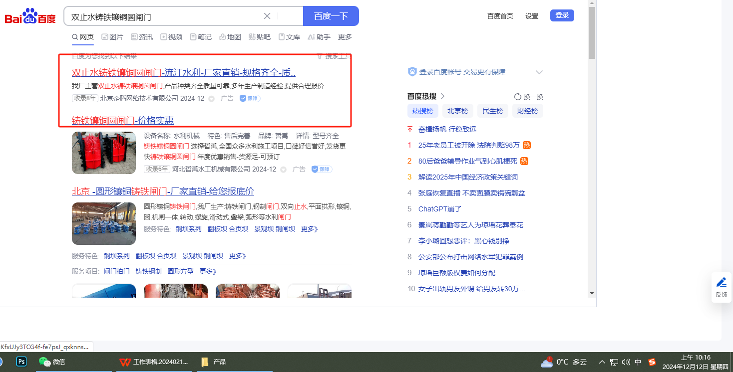Screen dimensions: 733x372
Task: Open hot topic ChatGPT崩了
Action: [440, 209]
